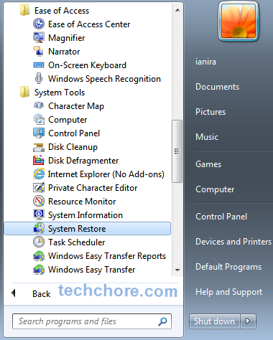
Task: Click the Resource Monitor icon
Action: (39, 202)
